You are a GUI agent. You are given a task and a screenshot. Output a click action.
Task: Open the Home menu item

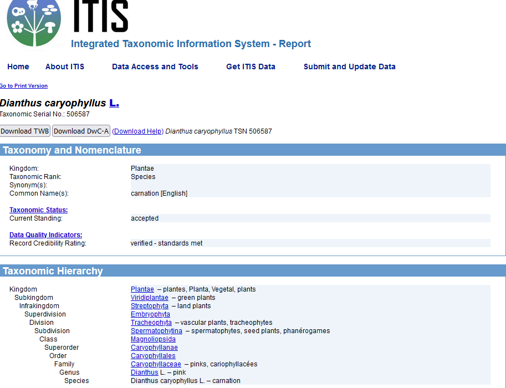pyautogui.click(x=18, y=67)
